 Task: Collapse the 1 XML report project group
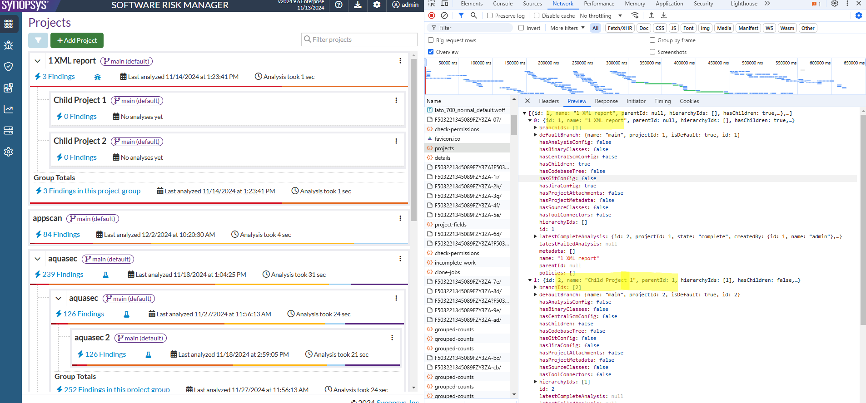pyautogui.click(x=38, y=61)
